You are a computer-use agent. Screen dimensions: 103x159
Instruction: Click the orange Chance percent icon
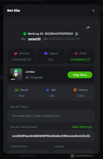[75, 90]
